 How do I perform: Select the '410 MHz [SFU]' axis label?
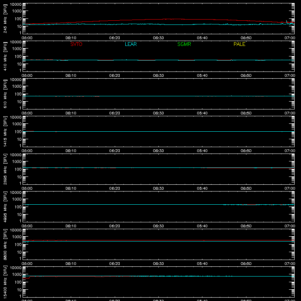5,56
